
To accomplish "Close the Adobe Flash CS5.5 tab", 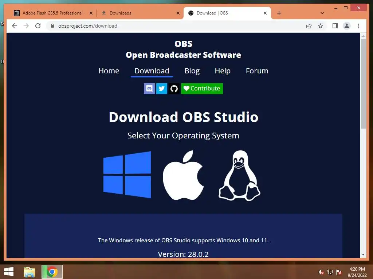I will tap(91, 13).
